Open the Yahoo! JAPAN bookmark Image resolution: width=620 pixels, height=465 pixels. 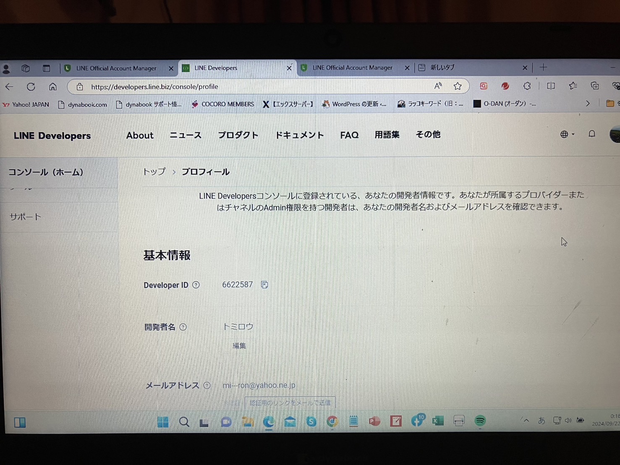click(26, 104)
